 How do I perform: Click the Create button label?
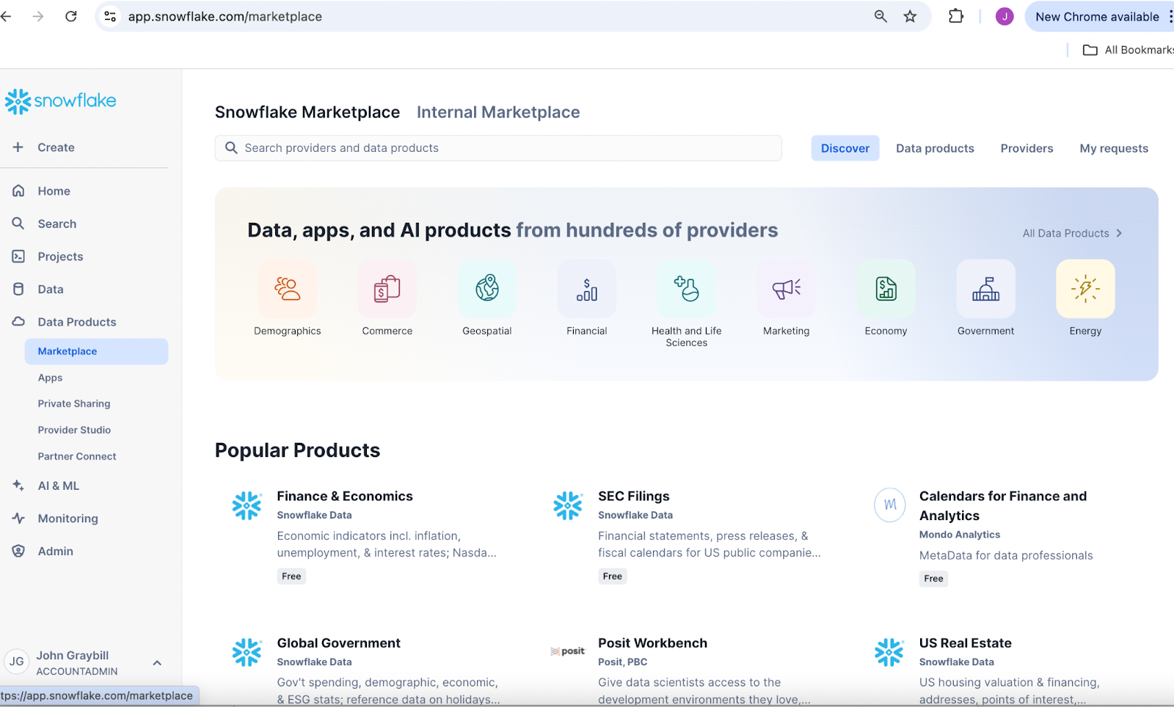[x=56, y=147]
